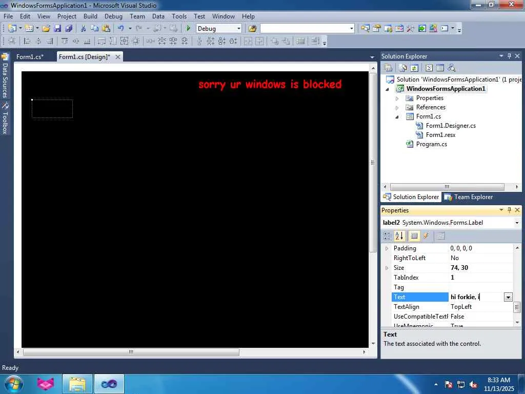Expand the References node in Solution Explorer

pos(397,108)
